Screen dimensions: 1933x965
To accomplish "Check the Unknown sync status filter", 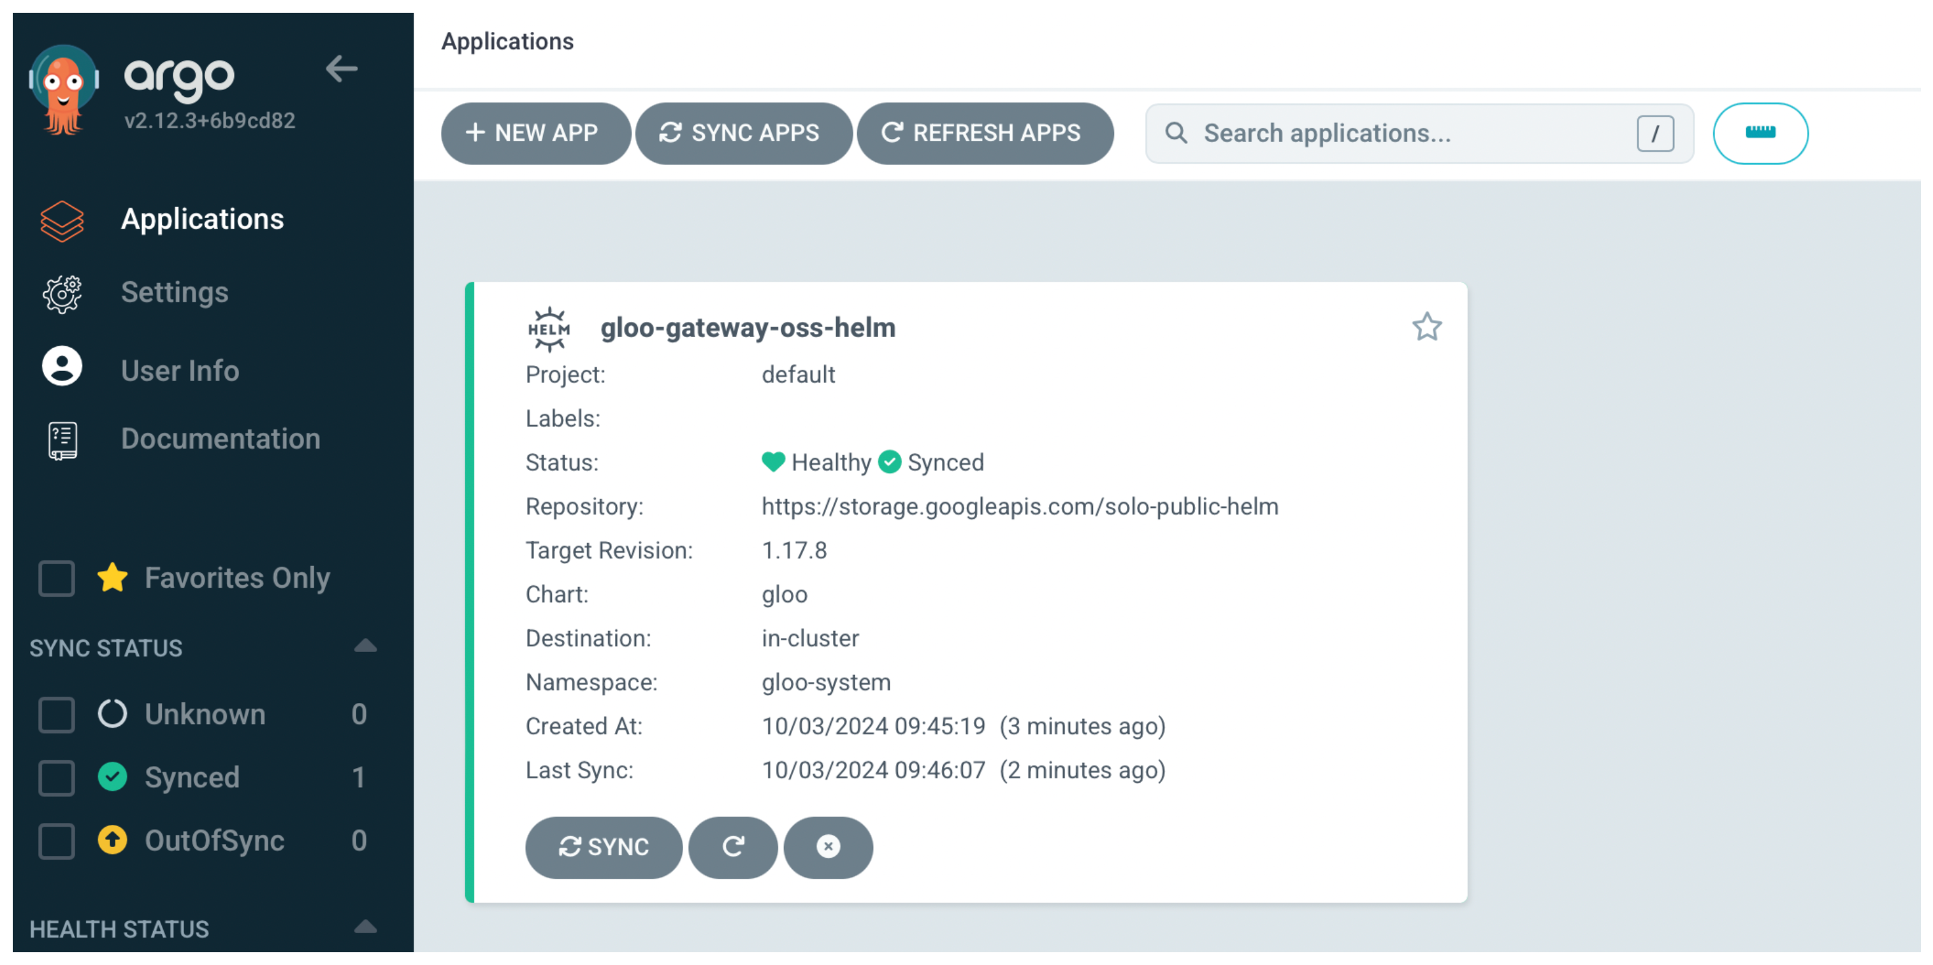I will point(56,715).
